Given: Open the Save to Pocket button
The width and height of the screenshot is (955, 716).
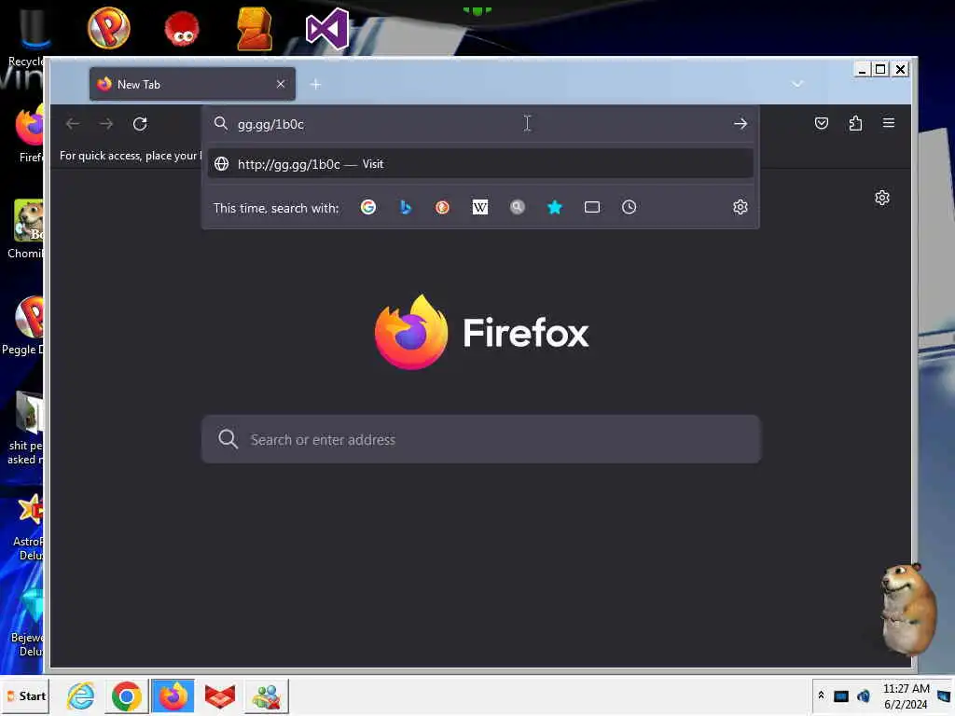Looking at the screenshot, I should coord(821,124).
